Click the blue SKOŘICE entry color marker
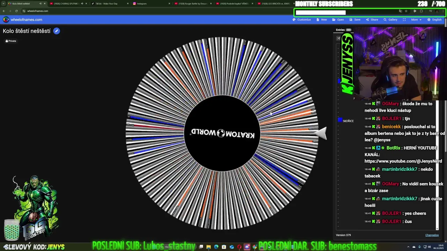Viewport: 447px width, 251px height. click(x=340, y=120)
